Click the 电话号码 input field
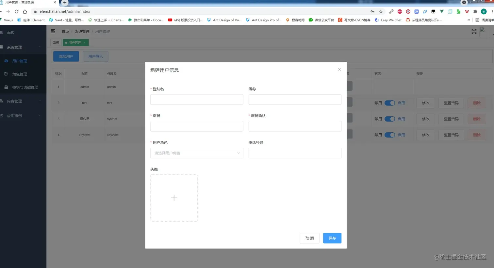 [x=295, y=153]
